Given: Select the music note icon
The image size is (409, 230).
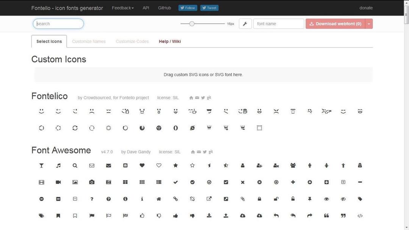Looking at the screenshot, I should pyautogui.click(x=58, y=166).
